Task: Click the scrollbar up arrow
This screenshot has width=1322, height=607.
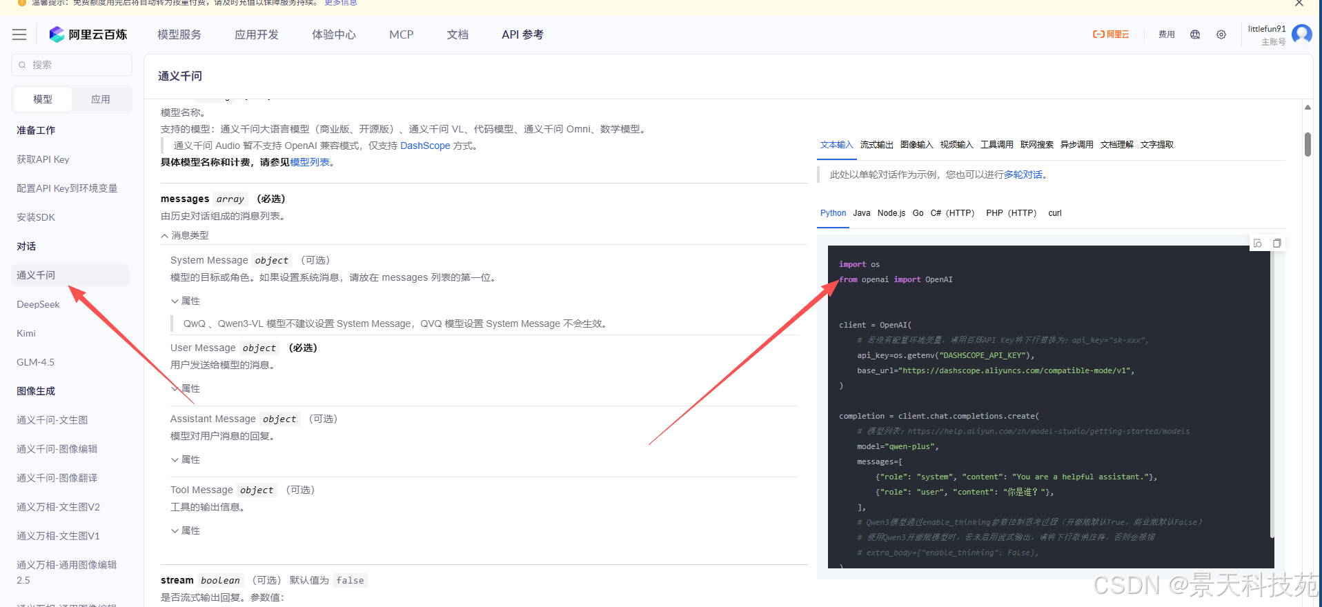Action: [1308, 108]
